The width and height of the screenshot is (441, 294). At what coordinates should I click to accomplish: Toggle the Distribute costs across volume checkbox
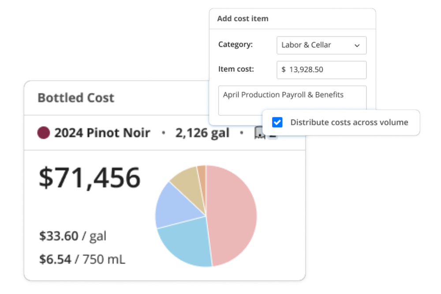277,122
